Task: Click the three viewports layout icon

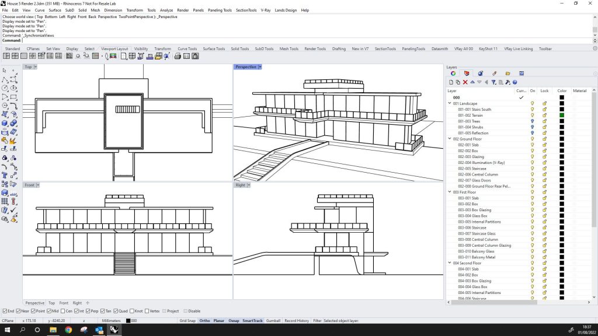Action: pos(6,56)
